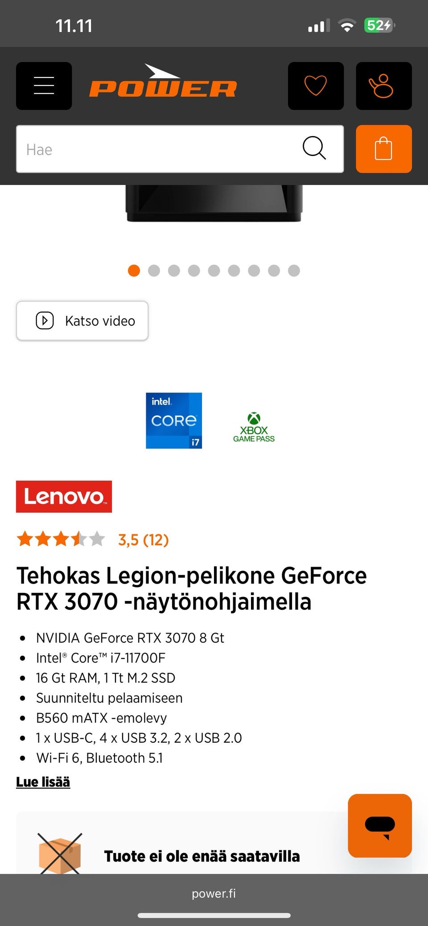This screenshot has height=926, width=428.
Task: Open the orange chat bubble
Action: point(379,825)
